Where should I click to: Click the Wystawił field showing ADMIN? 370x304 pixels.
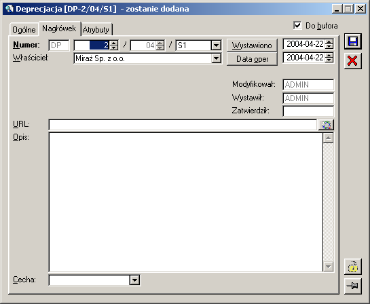point(308,98)
